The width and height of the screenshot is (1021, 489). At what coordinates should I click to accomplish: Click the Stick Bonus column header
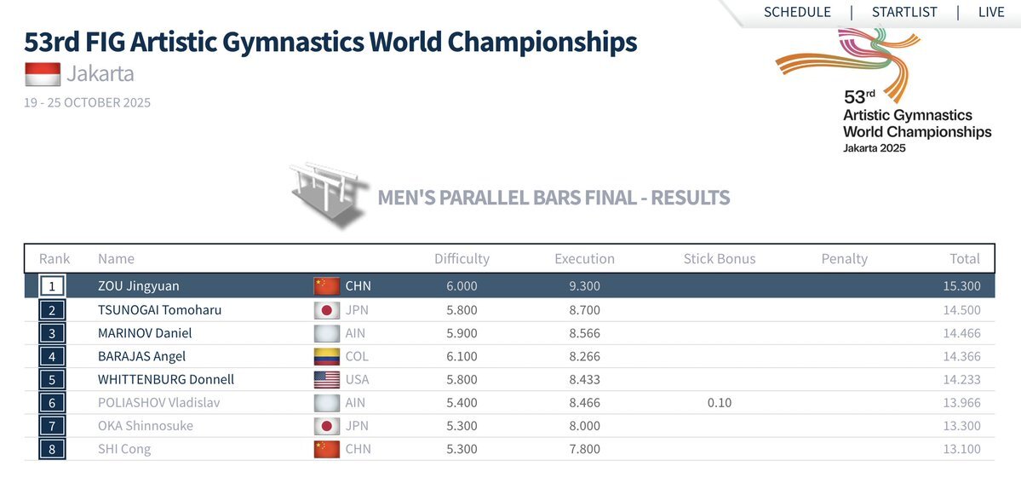(719, 258)
